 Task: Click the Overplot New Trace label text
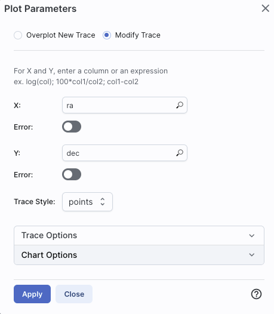pyautogui.click(x=61, y=35)
